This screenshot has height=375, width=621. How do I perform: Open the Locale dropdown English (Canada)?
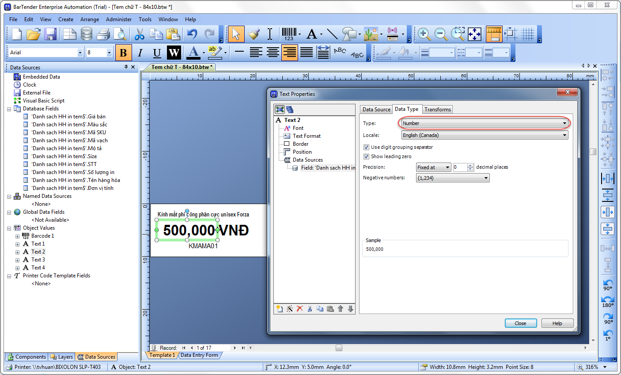point(485,135)
